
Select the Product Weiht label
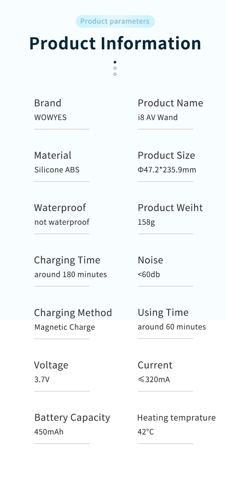170,208
